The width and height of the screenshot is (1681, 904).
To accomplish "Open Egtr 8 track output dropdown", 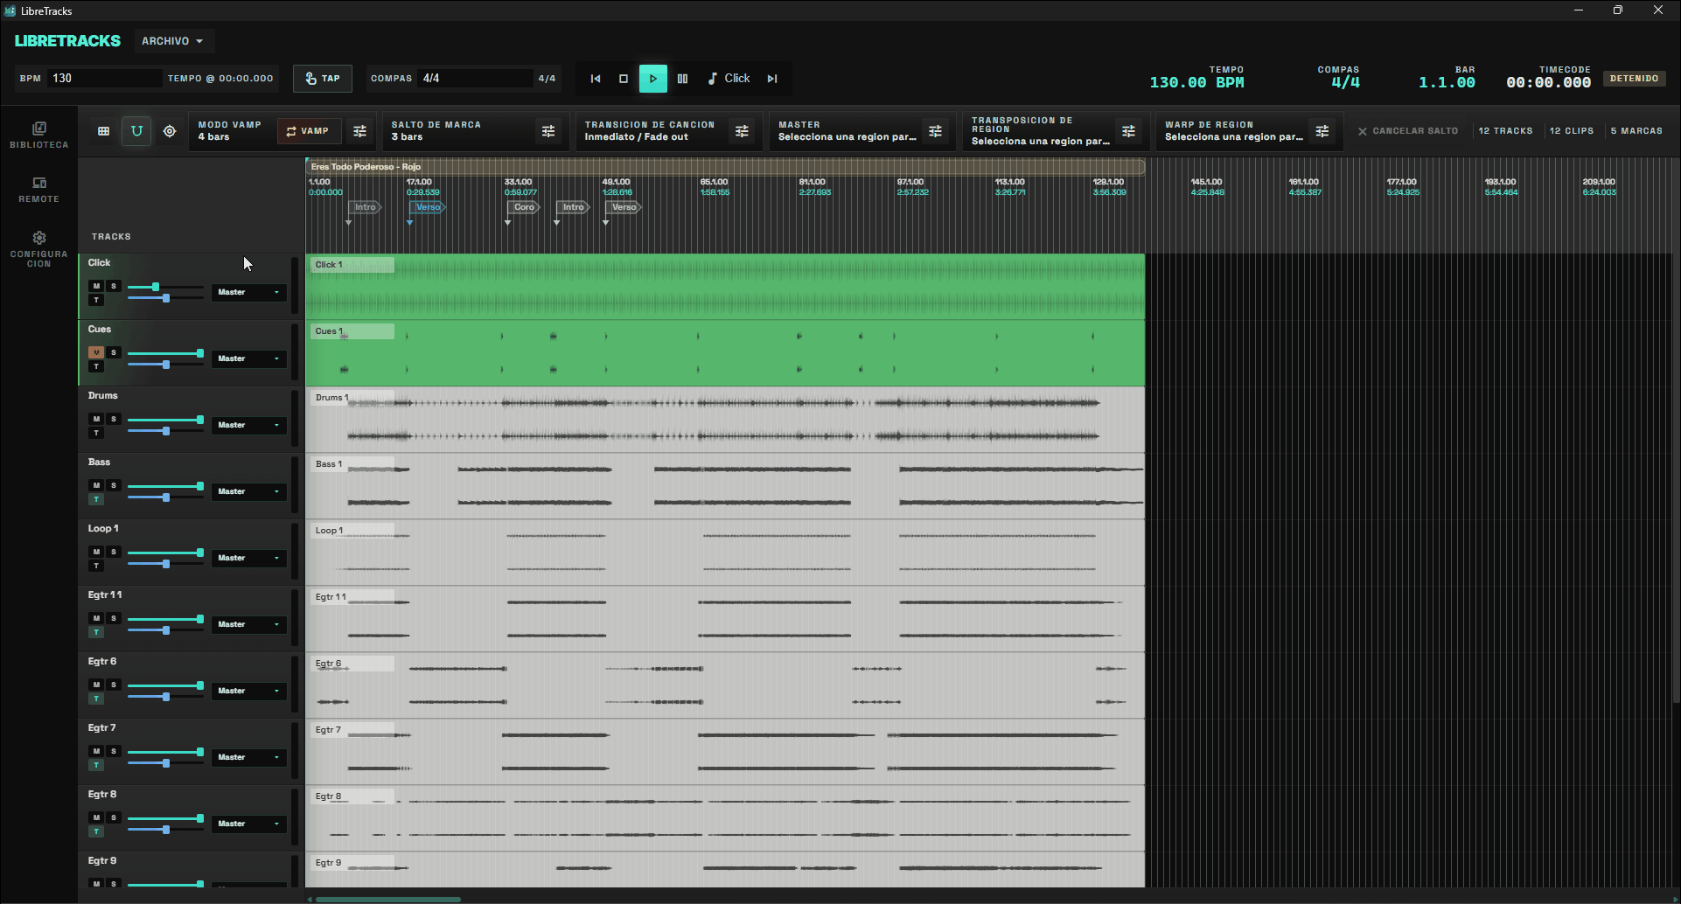I will click(248, 824).
